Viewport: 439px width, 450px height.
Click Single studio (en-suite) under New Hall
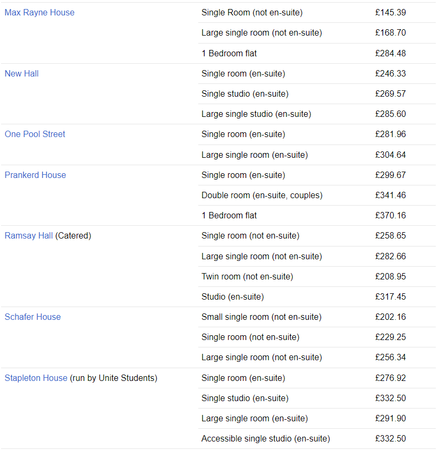245,94
